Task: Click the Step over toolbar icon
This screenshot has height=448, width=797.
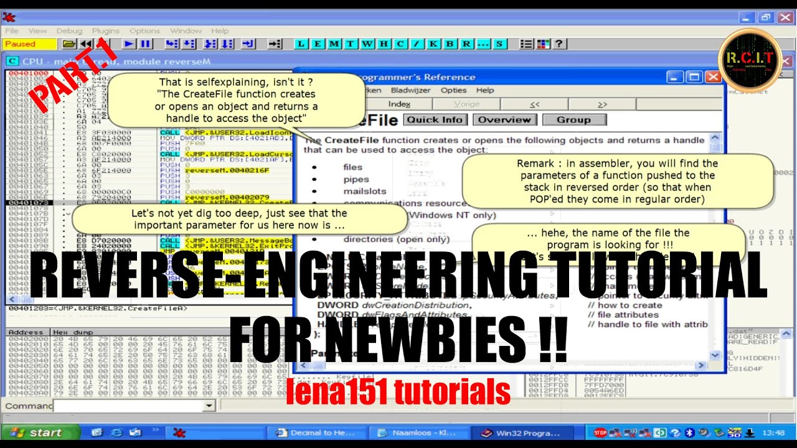Action: tap(188, 44)
